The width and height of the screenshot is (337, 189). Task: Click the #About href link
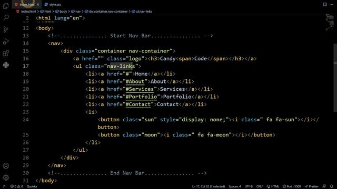(135, 81)
